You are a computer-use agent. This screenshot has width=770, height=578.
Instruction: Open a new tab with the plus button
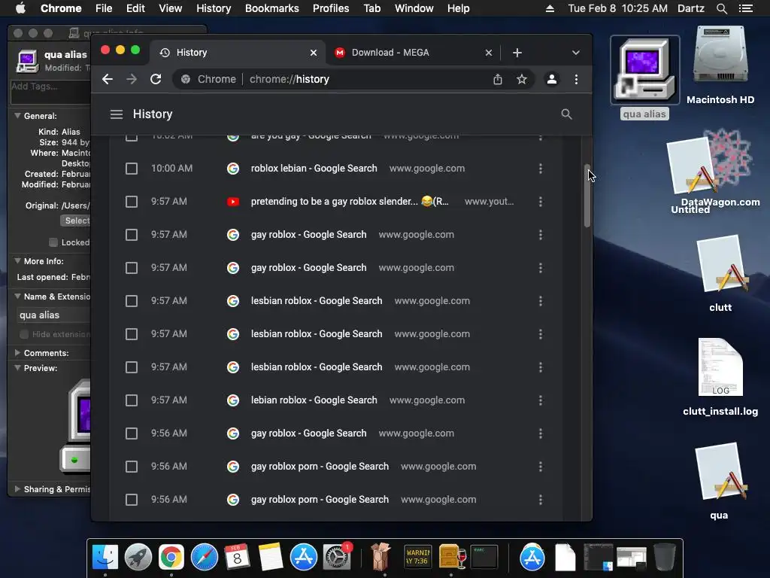point(517,53)
